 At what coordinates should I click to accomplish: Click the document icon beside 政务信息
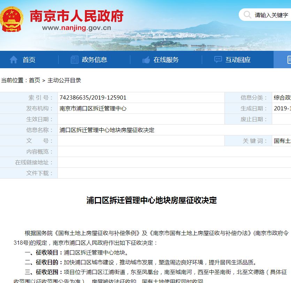tap(74, 60)
